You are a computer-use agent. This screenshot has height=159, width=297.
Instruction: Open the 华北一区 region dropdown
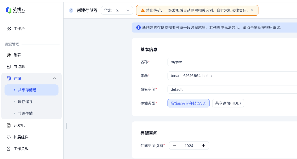(117, 10)
